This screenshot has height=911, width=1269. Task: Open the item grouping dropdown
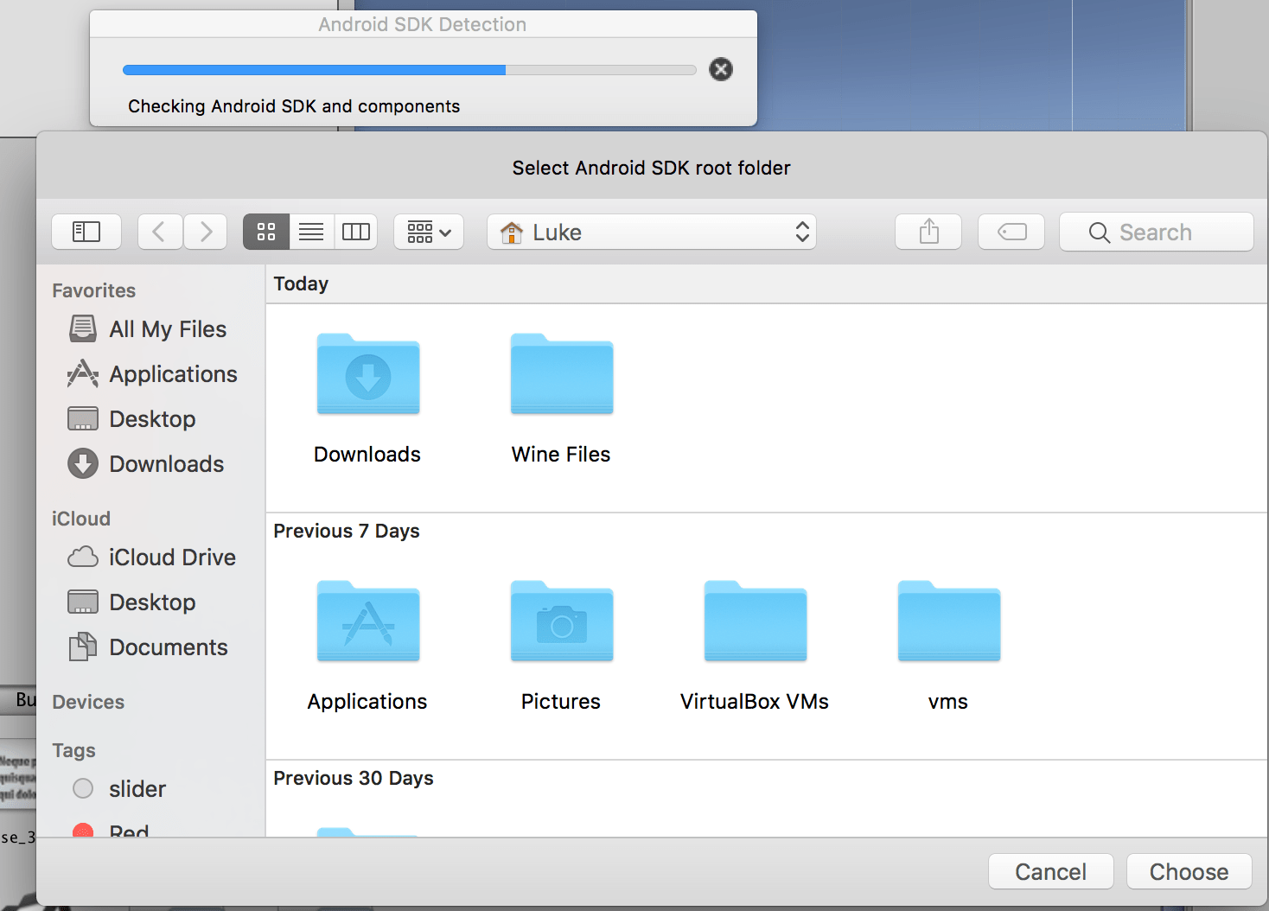[428, 232]
